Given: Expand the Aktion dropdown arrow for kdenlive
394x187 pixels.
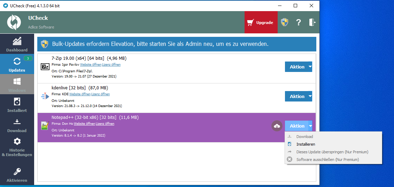Looking at the screenshot, I should (x=310, y=96).
